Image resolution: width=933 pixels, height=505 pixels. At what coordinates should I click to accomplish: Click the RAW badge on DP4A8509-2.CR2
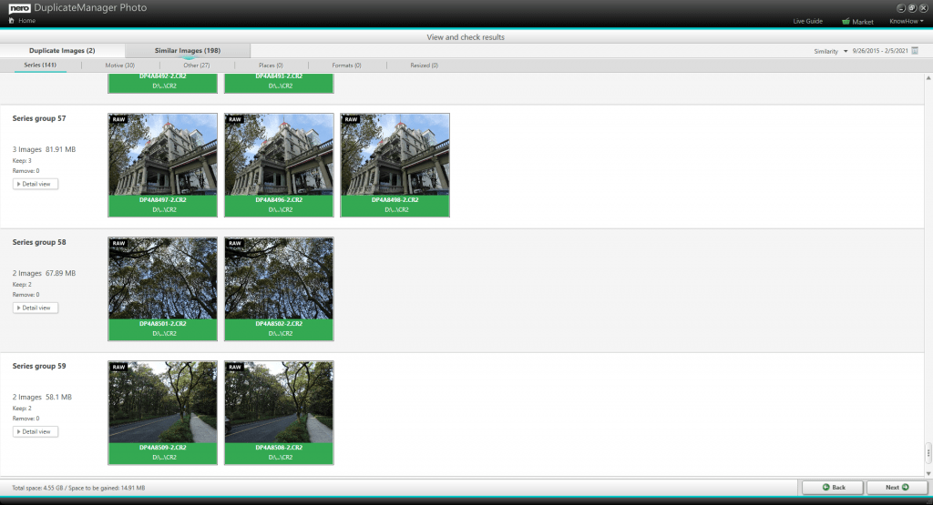[118, 368]
